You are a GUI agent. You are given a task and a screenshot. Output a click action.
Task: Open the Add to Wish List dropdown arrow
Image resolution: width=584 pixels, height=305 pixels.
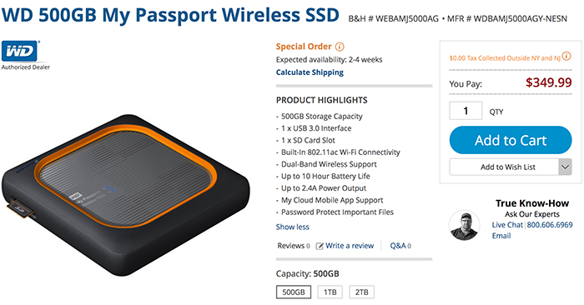click(x=565, y=167)
